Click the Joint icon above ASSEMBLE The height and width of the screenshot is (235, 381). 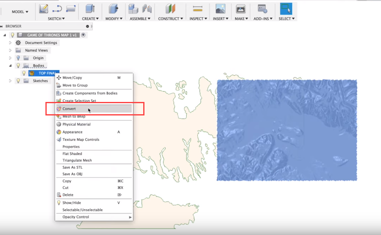coord(147,9)
